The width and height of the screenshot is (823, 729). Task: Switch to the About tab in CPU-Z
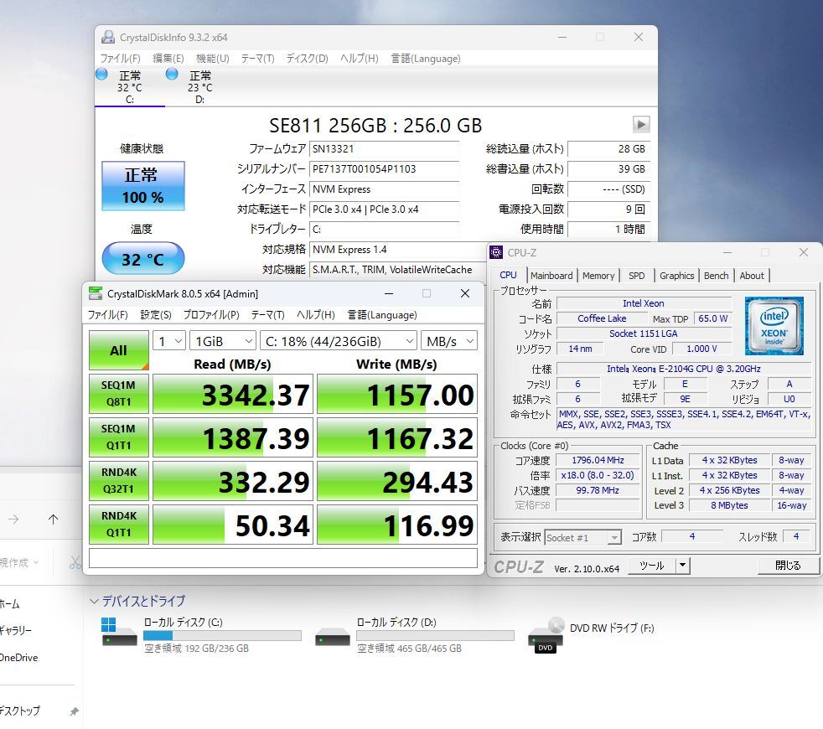[x=752, y=276]
